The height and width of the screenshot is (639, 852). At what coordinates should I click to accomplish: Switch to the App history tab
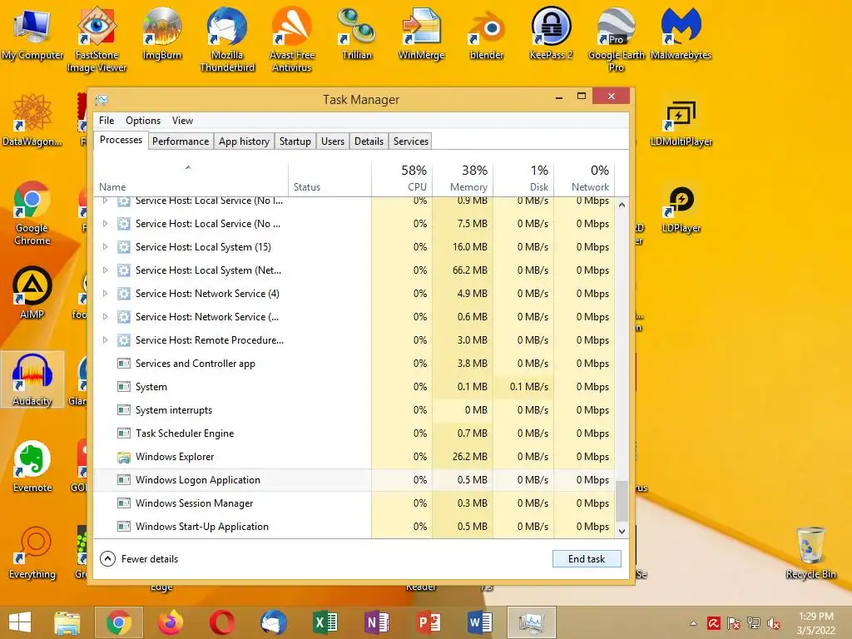[x=244, y=141]
